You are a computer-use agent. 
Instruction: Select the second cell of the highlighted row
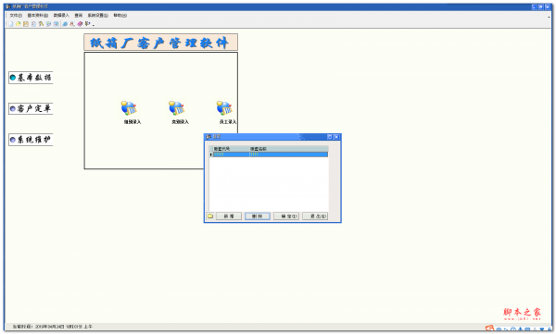tap(288, 155)
